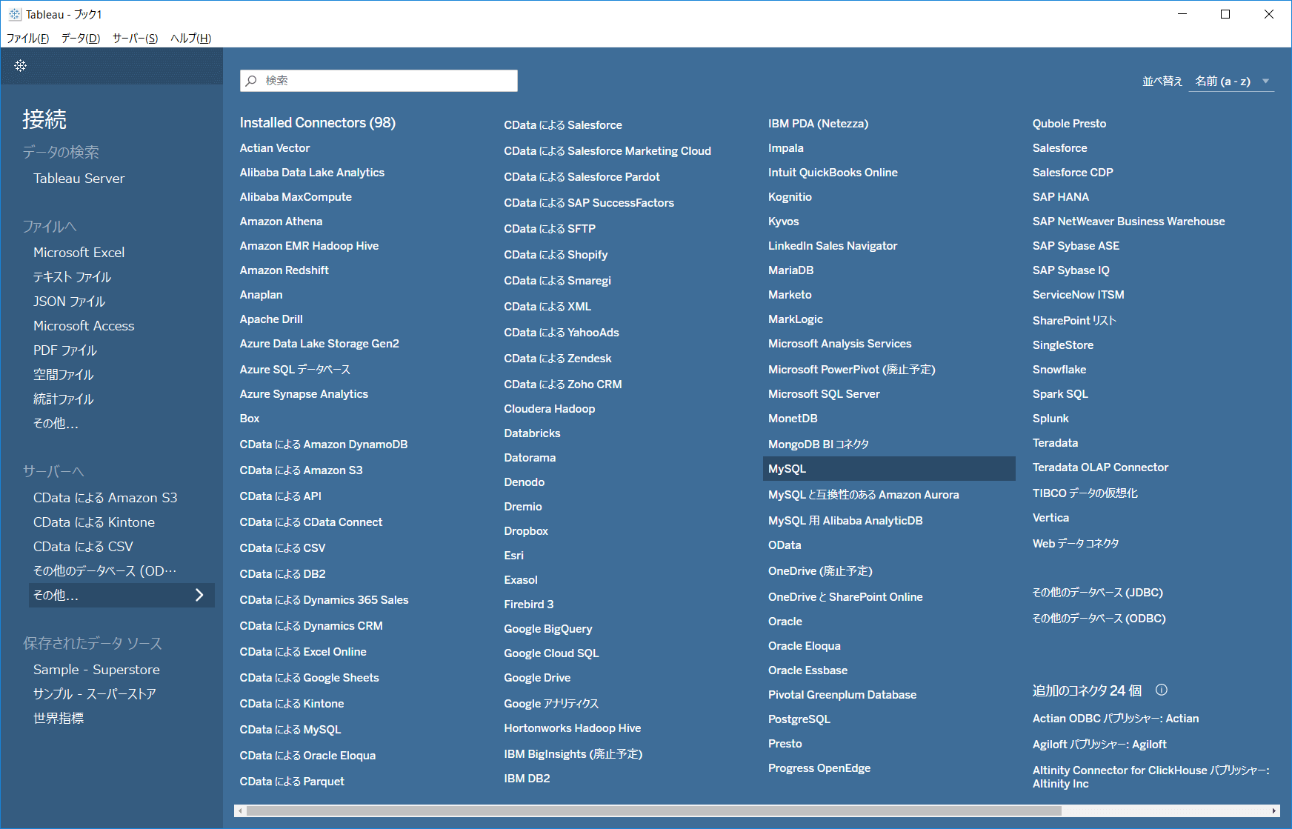
Task: Select the Google BigQuery connector
Action: [548, 629]
